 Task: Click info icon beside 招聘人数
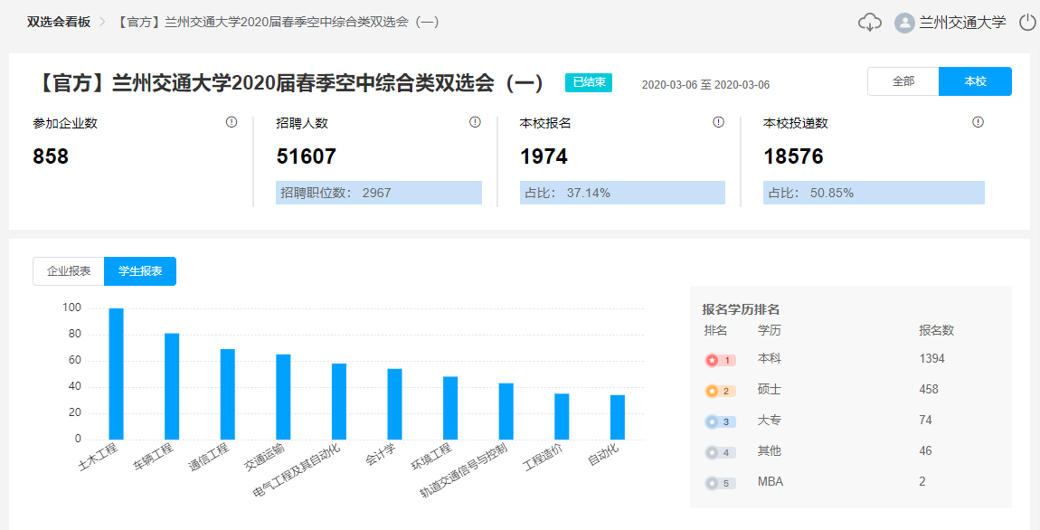point(475,122)
